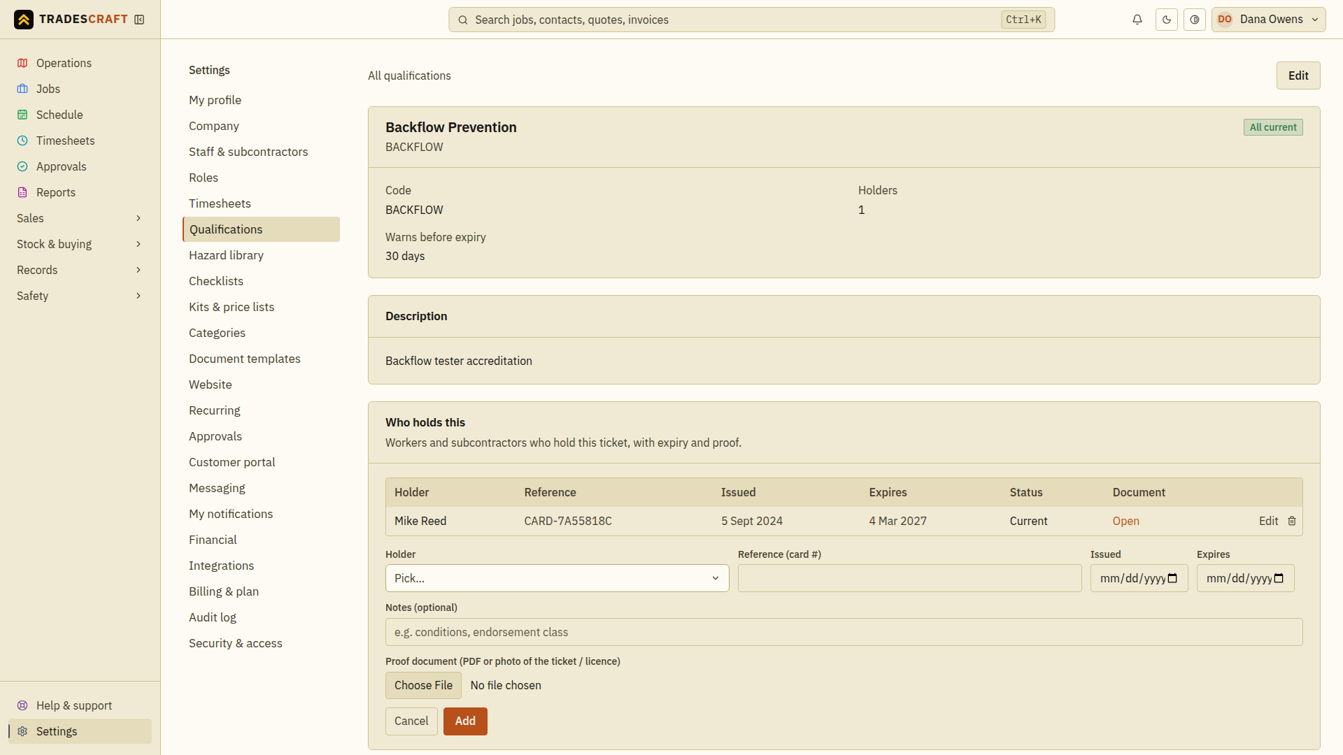
Task: Open Messaging settings
Action: (x=261, y=488)
